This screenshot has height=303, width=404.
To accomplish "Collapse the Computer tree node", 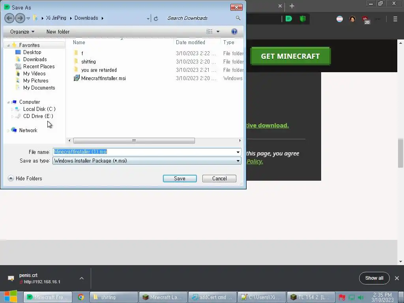I will (x=8, y=102).
